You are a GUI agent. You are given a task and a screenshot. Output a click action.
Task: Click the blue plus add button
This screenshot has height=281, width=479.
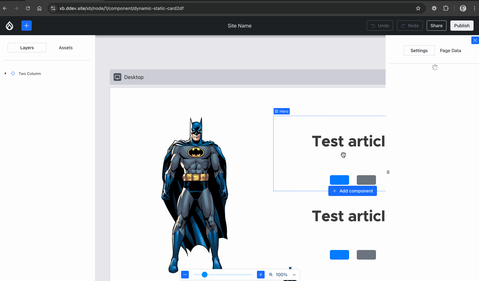(x=27, y=26)
